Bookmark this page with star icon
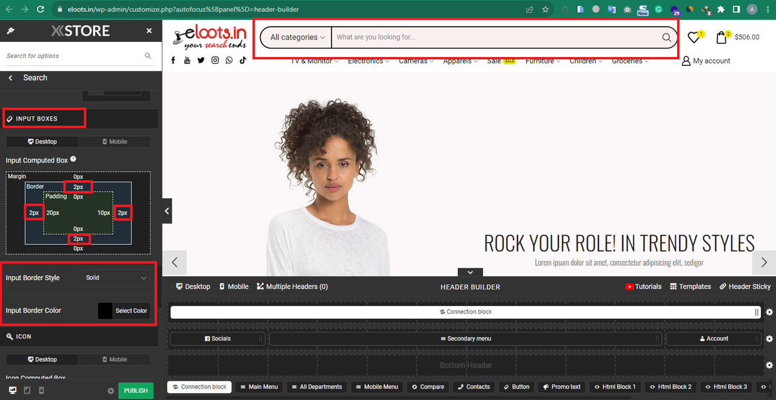This screenshot has height=400, width=776. click(x=546, y=9)
